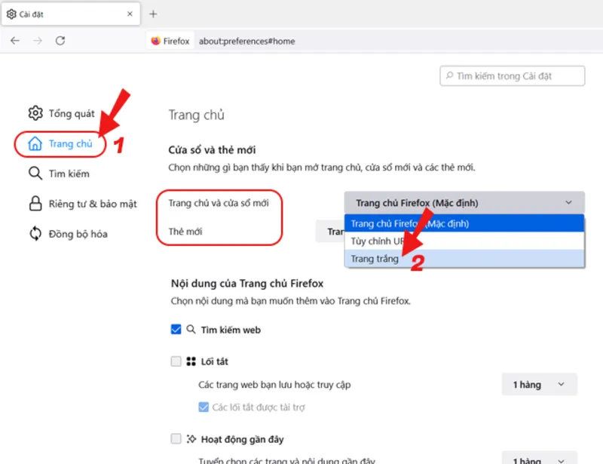Screen dimensions: 603x464
Task: Switch to the Đồng bộ hóa section
Action: click(x=68, y=234)
